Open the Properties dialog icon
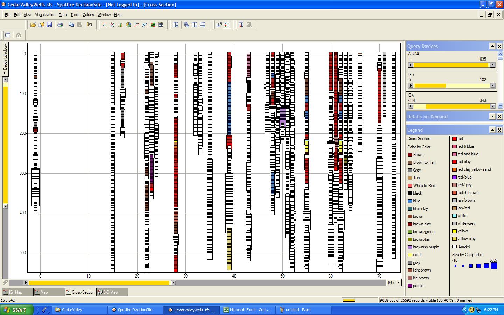This screenshot has height=315, width=504. pyautogui.click(x=219, y=25)
